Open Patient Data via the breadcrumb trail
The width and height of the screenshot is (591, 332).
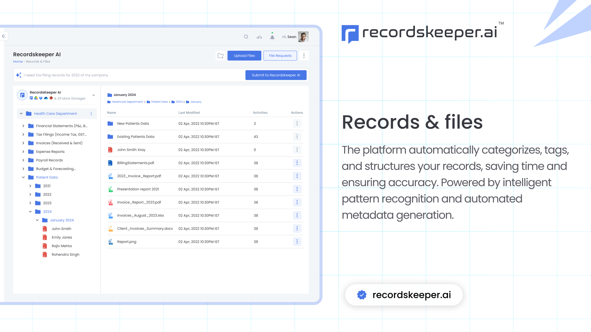tap(159, 102)
